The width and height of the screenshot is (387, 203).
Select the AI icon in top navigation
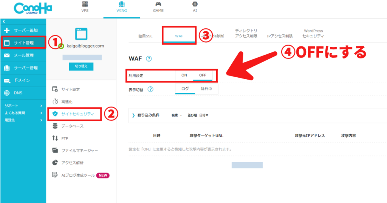[195, 5]
